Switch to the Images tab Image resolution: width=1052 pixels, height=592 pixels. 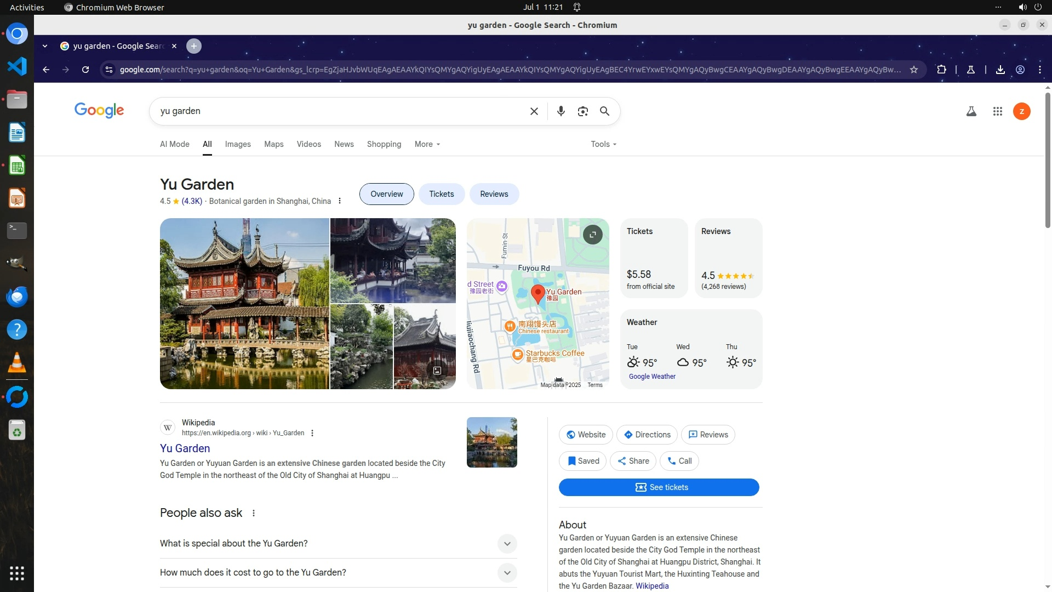click(238, 144)
